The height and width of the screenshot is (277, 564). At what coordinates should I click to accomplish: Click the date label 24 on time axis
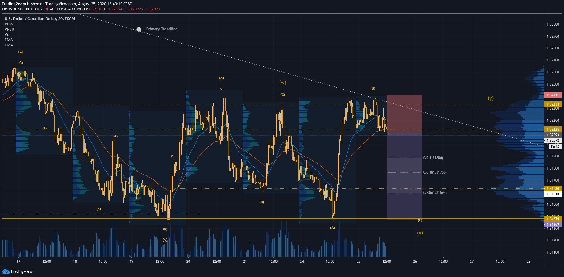pyautogui.click(x=302, y=262)
